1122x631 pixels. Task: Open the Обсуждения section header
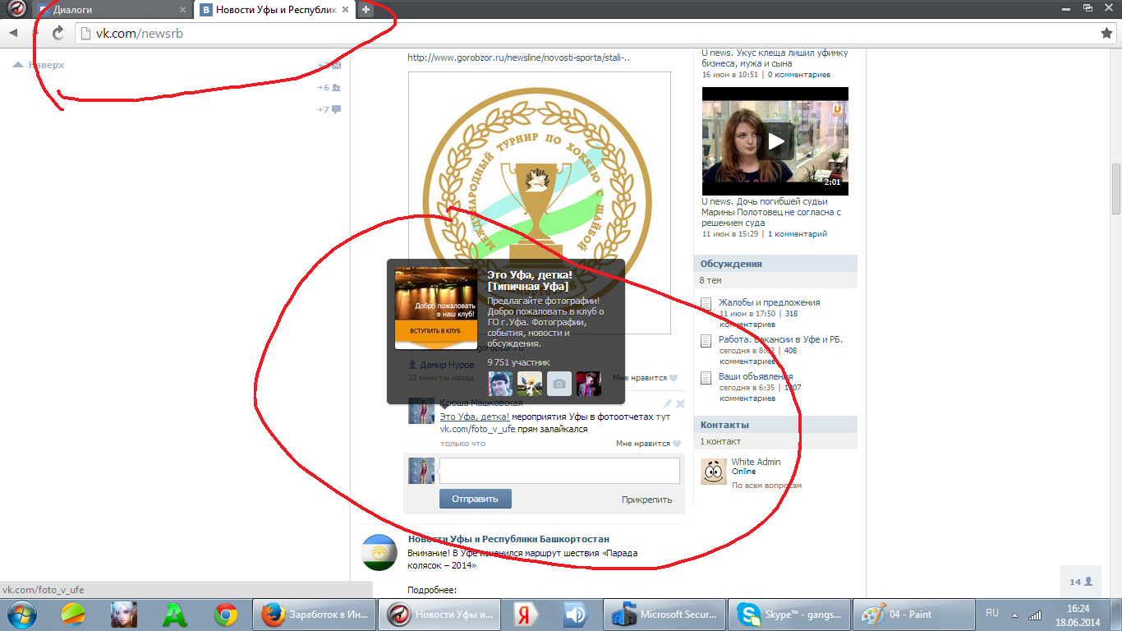coord(775,264)
